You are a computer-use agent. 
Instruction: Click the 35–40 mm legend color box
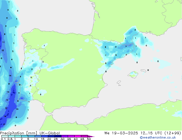point(71,136)
